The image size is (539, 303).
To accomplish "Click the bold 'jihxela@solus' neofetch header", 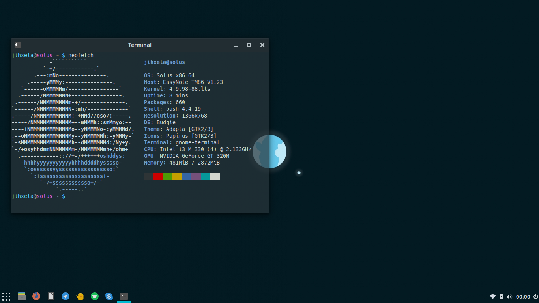I will tap(165, 62).
